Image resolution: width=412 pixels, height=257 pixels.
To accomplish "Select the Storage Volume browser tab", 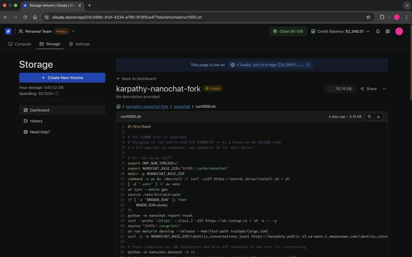I will tap(51, 5).
